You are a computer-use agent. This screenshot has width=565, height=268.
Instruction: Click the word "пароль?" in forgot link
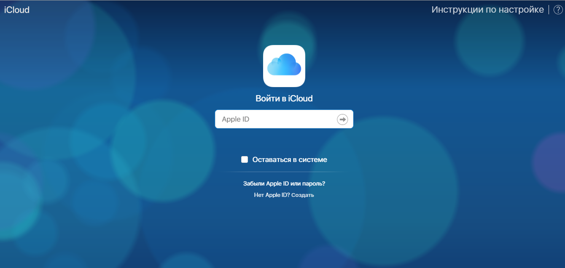click(x=315, y=184)
